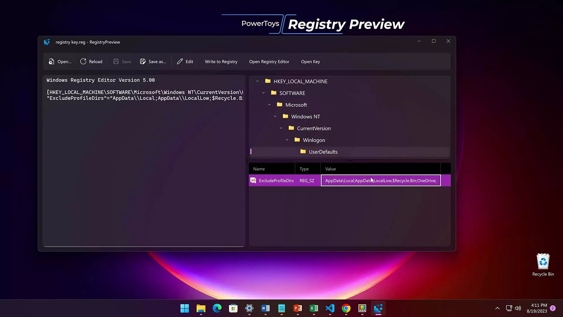Click the Open Key button
Screen dimensions: 563x317
[x=310, y=61]
